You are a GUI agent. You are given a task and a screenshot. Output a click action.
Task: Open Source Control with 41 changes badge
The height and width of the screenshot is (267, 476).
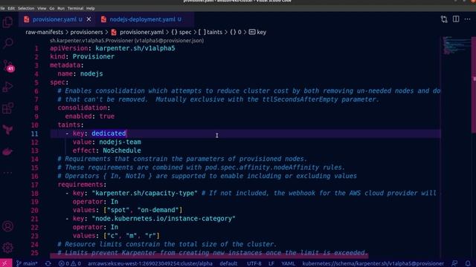(x=8, y=66)
